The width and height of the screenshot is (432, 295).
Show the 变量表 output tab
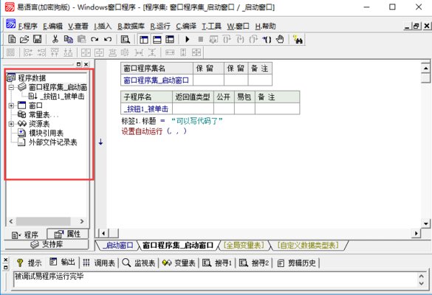pos(179,263)
